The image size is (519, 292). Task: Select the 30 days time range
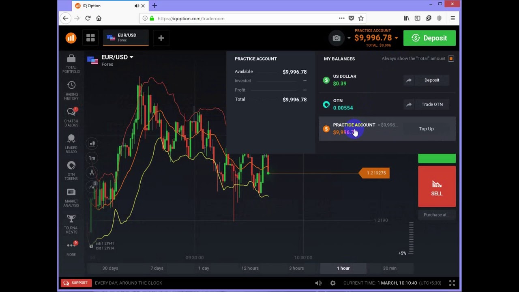110,268
